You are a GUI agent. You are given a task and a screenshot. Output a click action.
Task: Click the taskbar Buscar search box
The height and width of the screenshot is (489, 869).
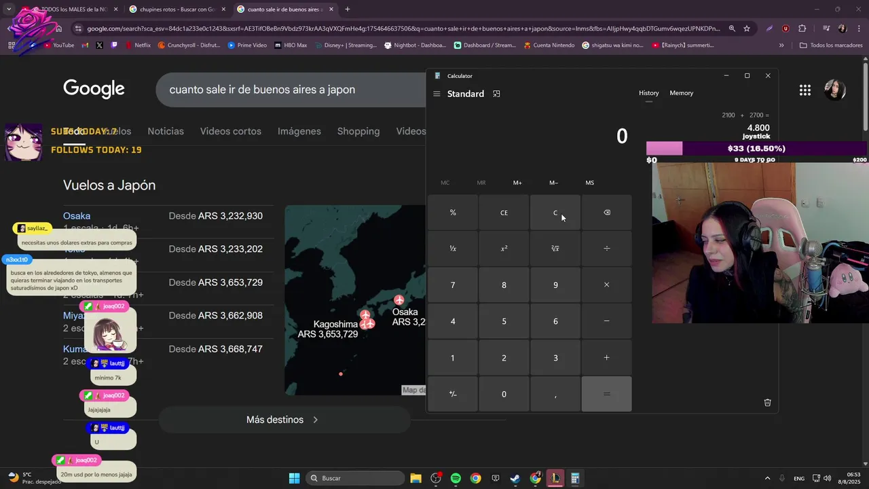pyautogui.click(x=354, y=478)
